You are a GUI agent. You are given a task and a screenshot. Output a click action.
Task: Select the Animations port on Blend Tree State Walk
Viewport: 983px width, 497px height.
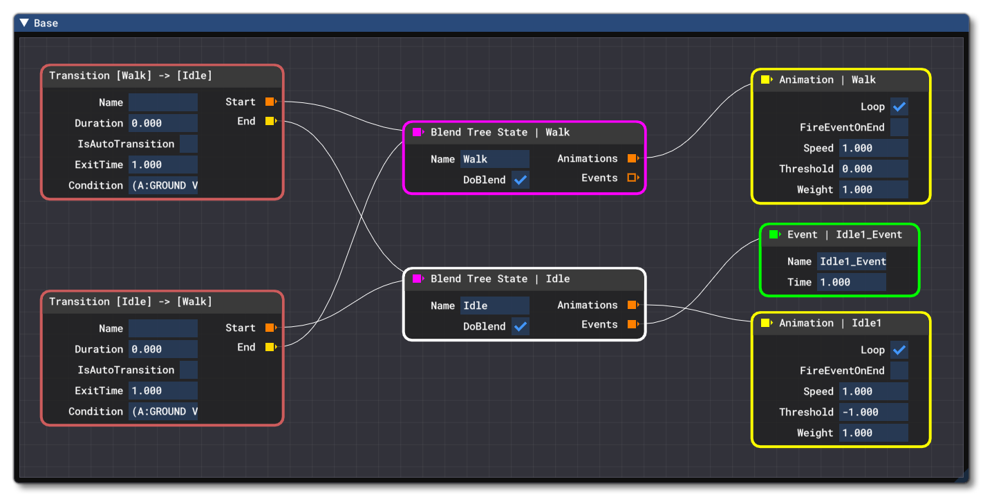(x=633, y=158)
